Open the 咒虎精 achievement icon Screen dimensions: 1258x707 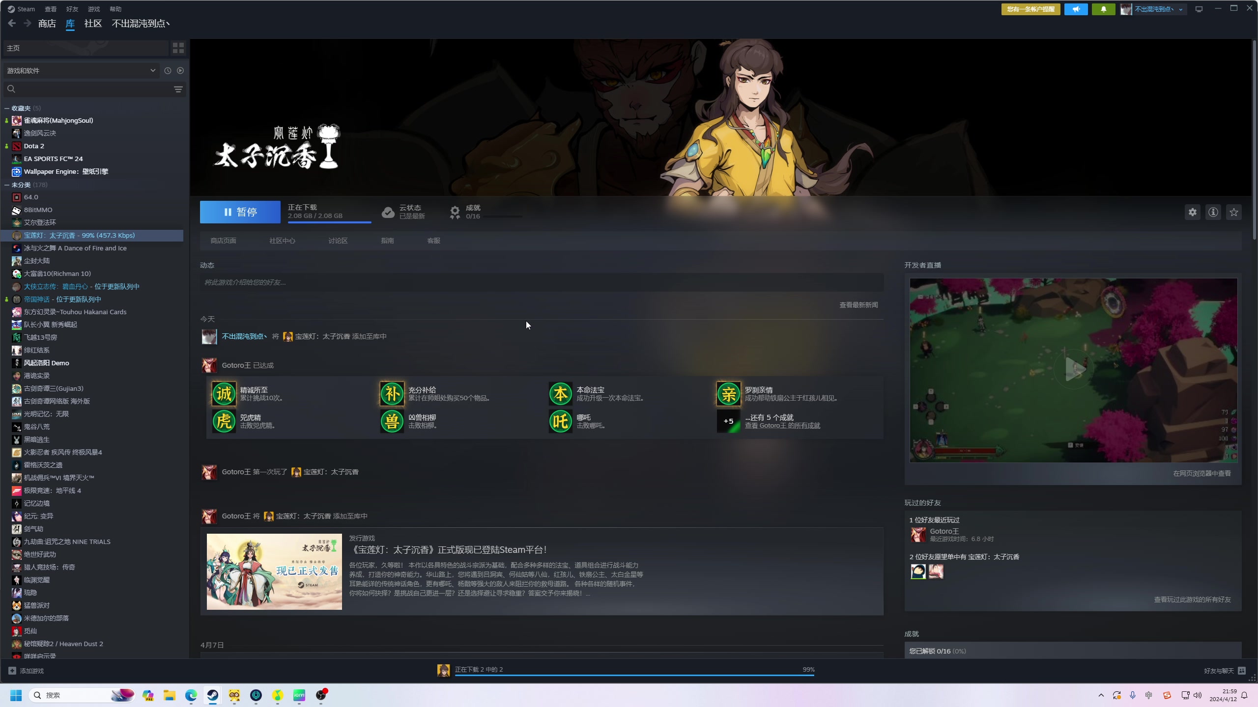224,421
